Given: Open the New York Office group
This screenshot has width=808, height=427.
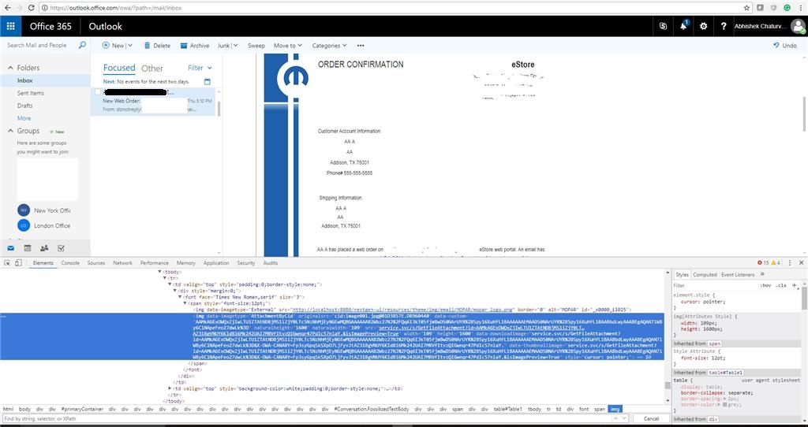Looking at the screenshot, I should pyautogui.click(x=44, y=210).
